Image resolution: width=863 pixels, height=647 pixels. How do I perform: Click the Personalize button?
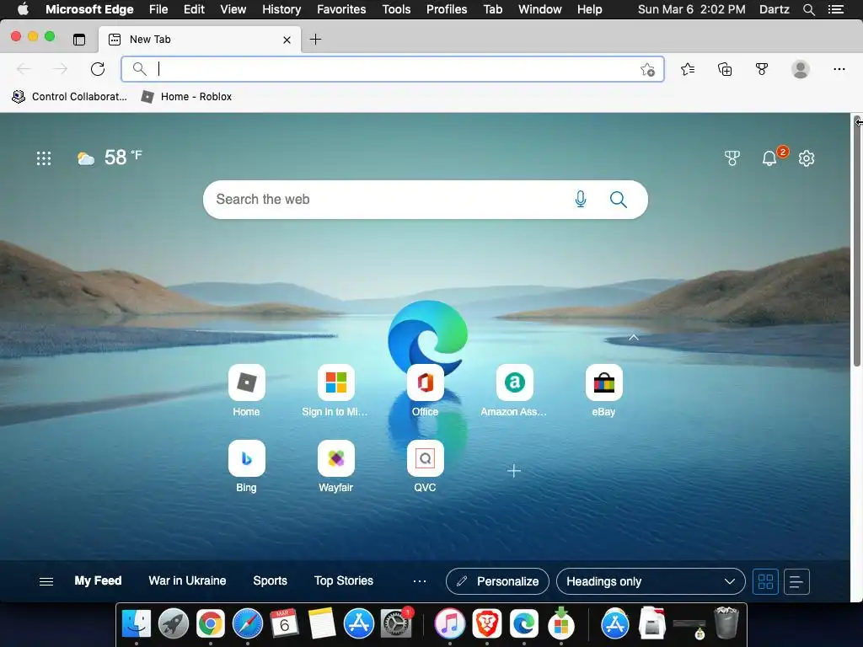tap(497, 581)
